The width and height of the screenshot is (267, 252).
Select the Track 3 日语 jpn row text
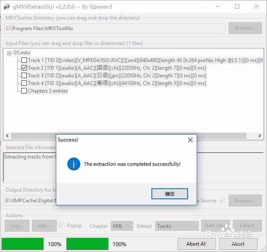coord(117,76)
